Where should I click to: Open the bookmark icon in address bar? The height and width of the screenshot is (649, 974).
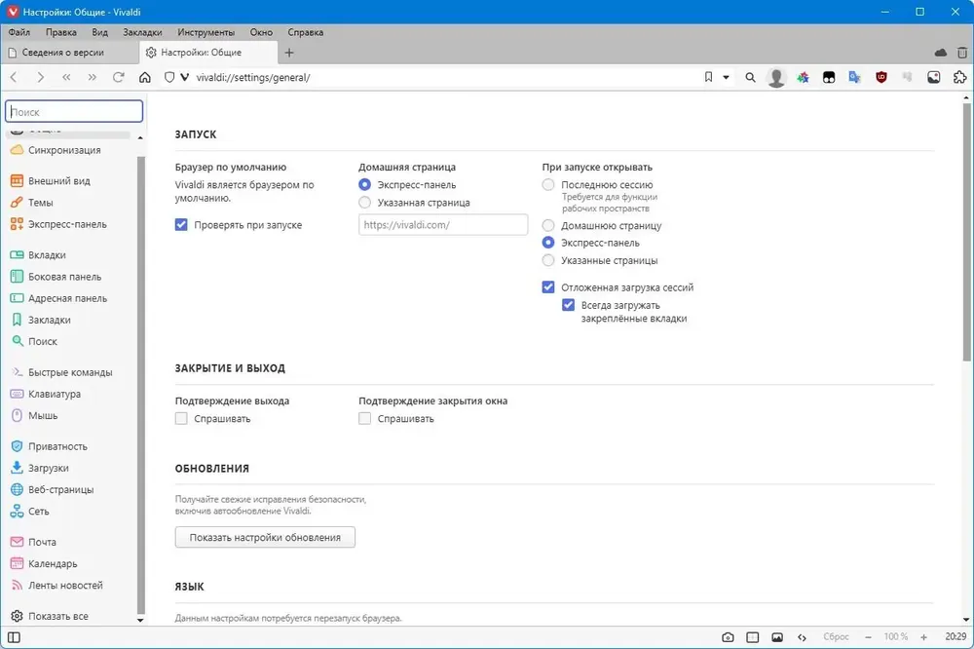click(708, 77)
